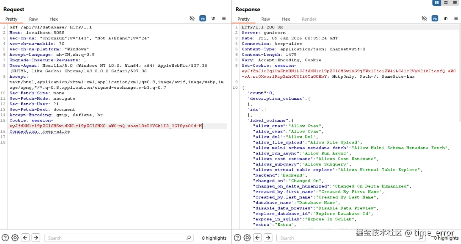Toggle syntax prettify highlighting on the Response
This screenshot has height=244, width=461.
pos(435,18)
